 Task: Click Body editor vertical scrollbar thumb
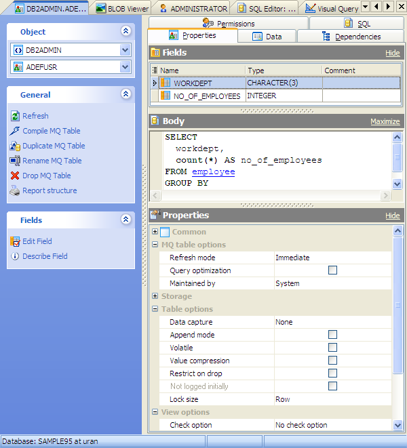coord(397,157)
